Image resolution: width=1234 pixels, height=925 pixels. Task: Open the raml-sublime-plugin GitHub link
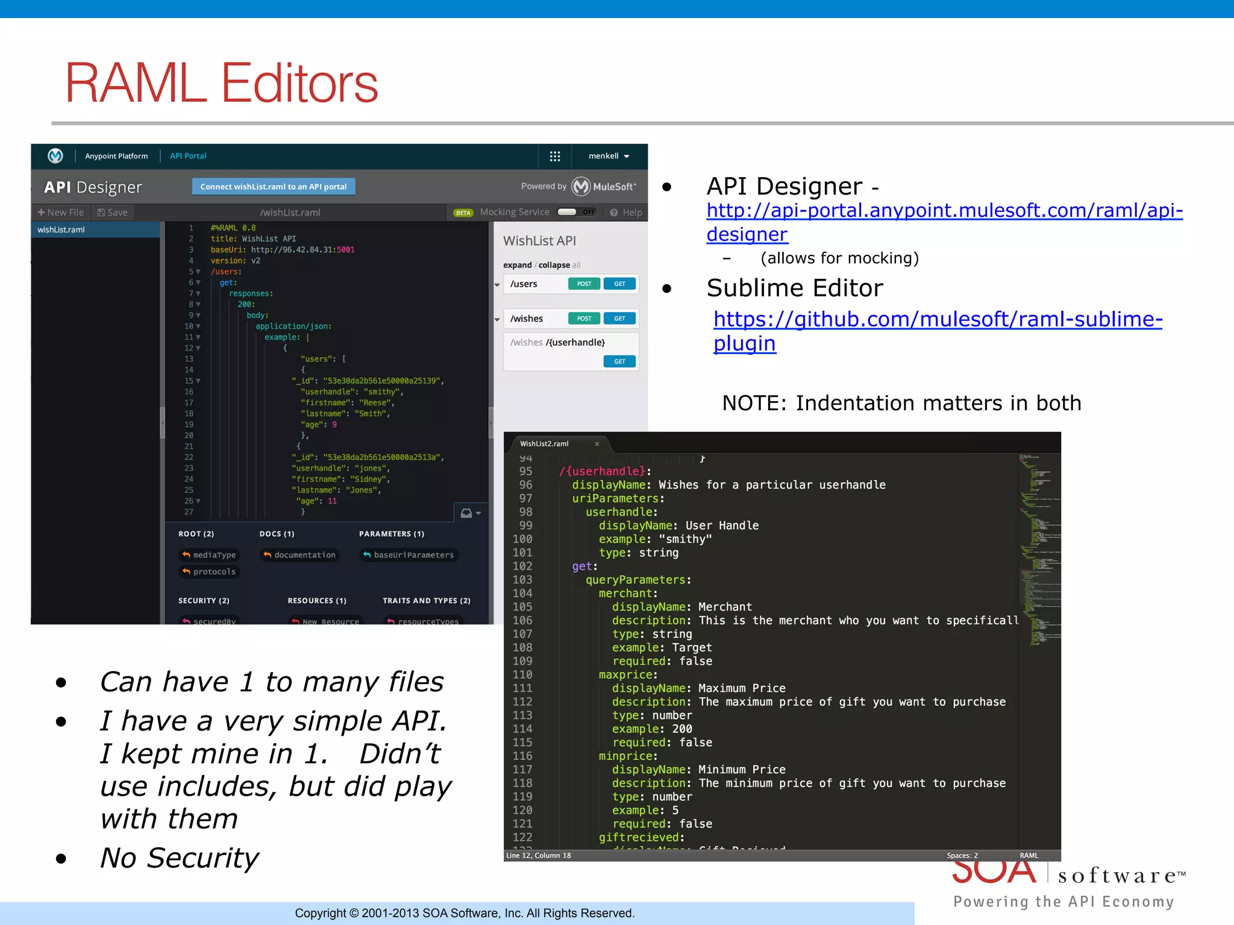pos(938,331)
